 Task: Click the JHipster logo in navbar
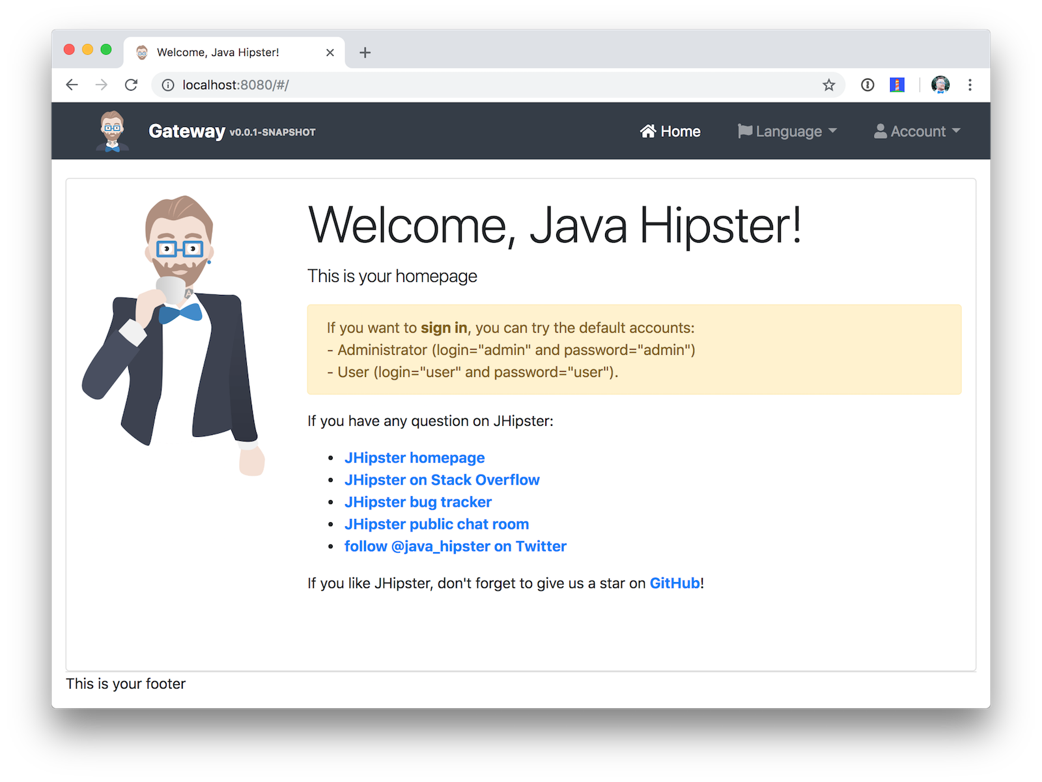[x=113, y=131]
